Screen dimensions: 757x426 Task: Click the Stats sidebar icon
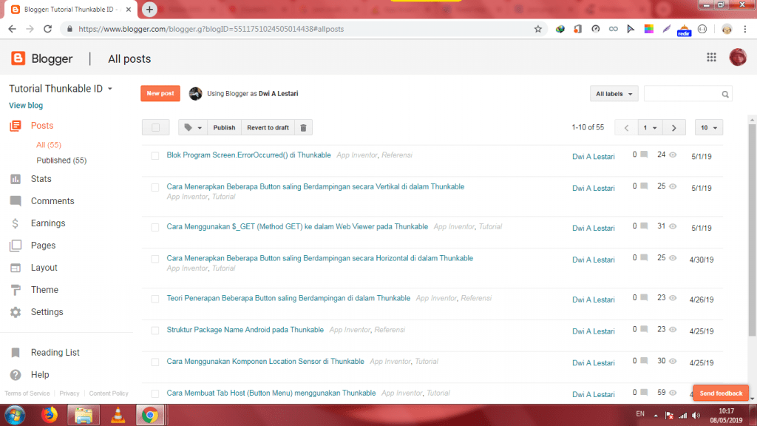[16, 179]
